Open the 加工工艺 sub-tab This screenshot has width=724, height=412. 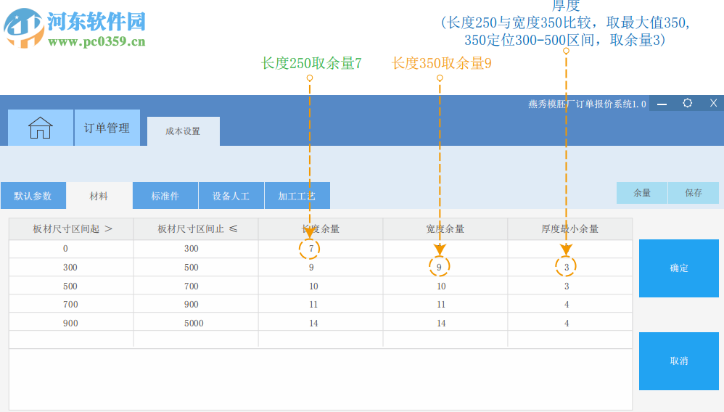pyautogui.click(x=297, y=195)
